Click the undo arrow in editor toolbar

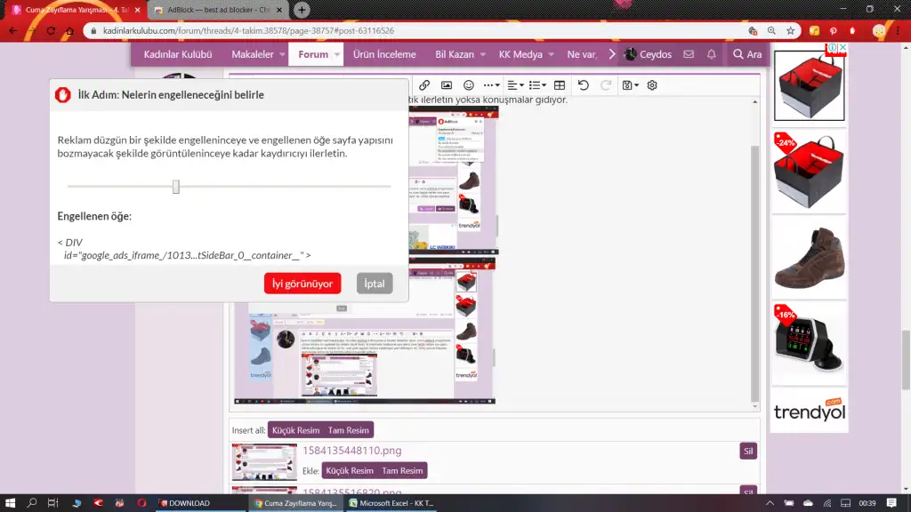tap(584, 85)
